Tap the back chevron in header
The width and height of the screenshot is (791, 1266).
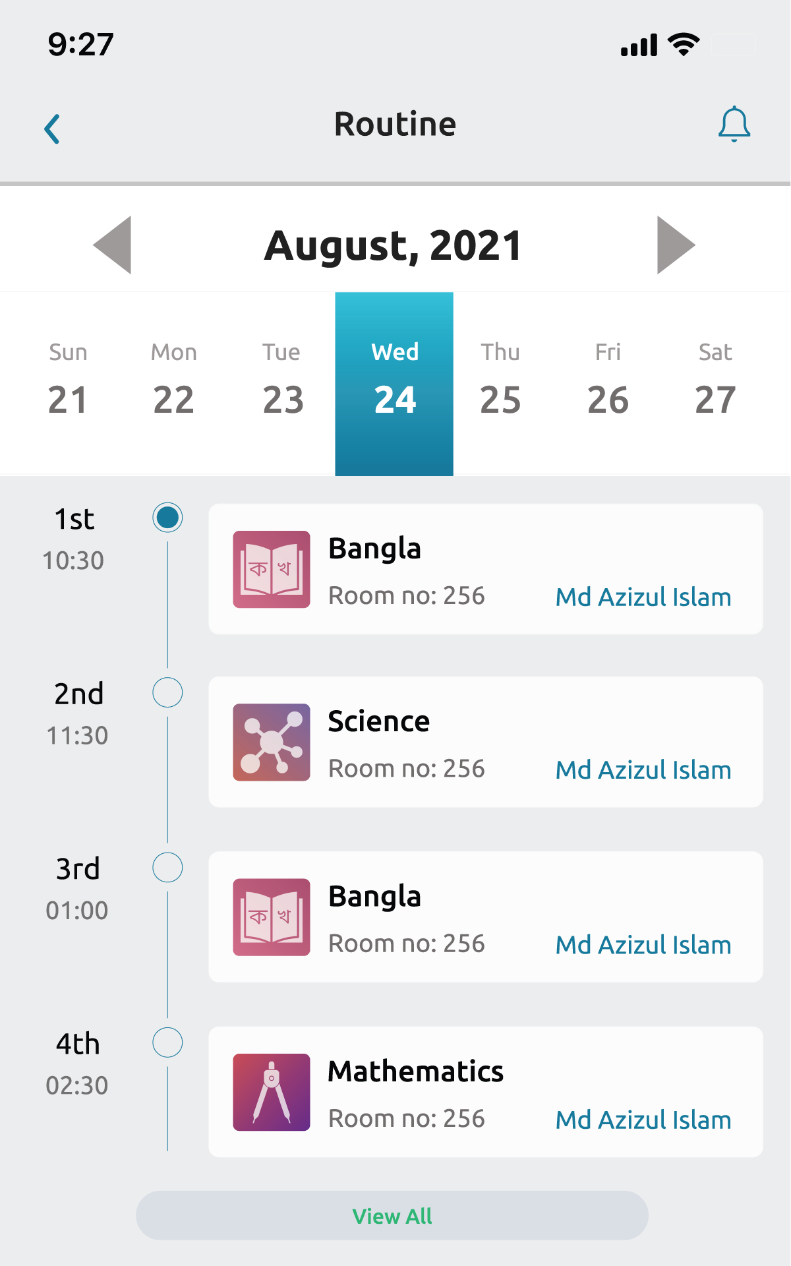tap(53, 129)
